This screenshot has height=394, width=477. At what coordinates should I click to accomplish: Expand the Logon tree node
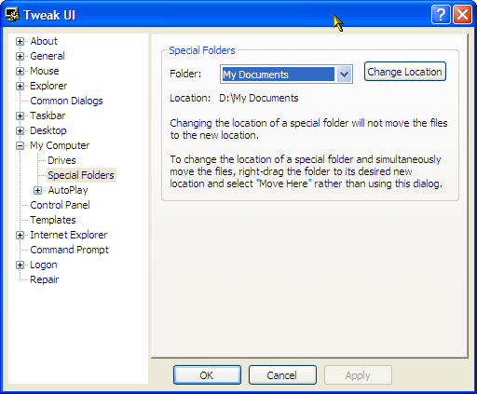point(20,265)
